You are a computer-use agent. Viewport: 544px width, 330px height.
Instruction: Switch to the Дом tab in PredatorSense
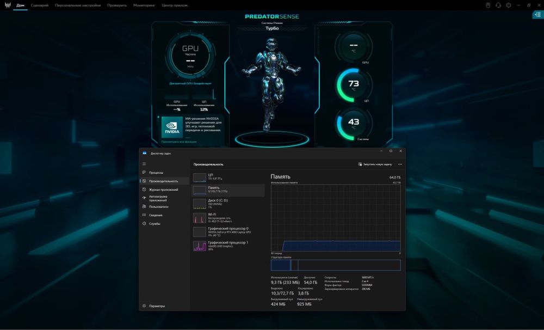(x=21, y=5)
